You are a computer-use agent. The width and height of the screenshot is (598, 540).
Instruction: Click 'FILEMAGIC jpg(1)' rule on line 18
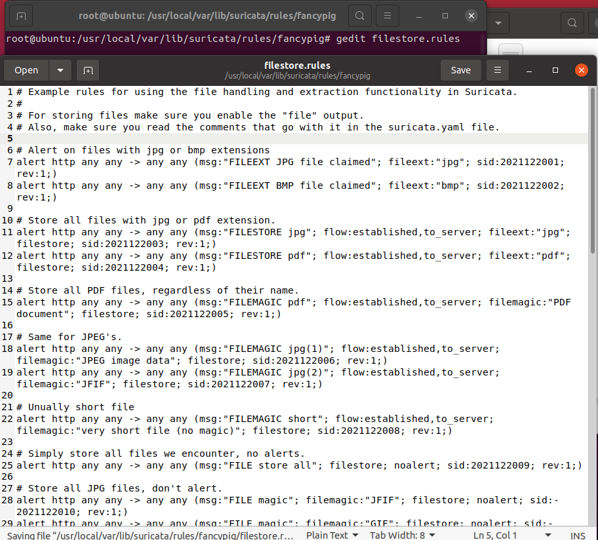tap(258, 355)
